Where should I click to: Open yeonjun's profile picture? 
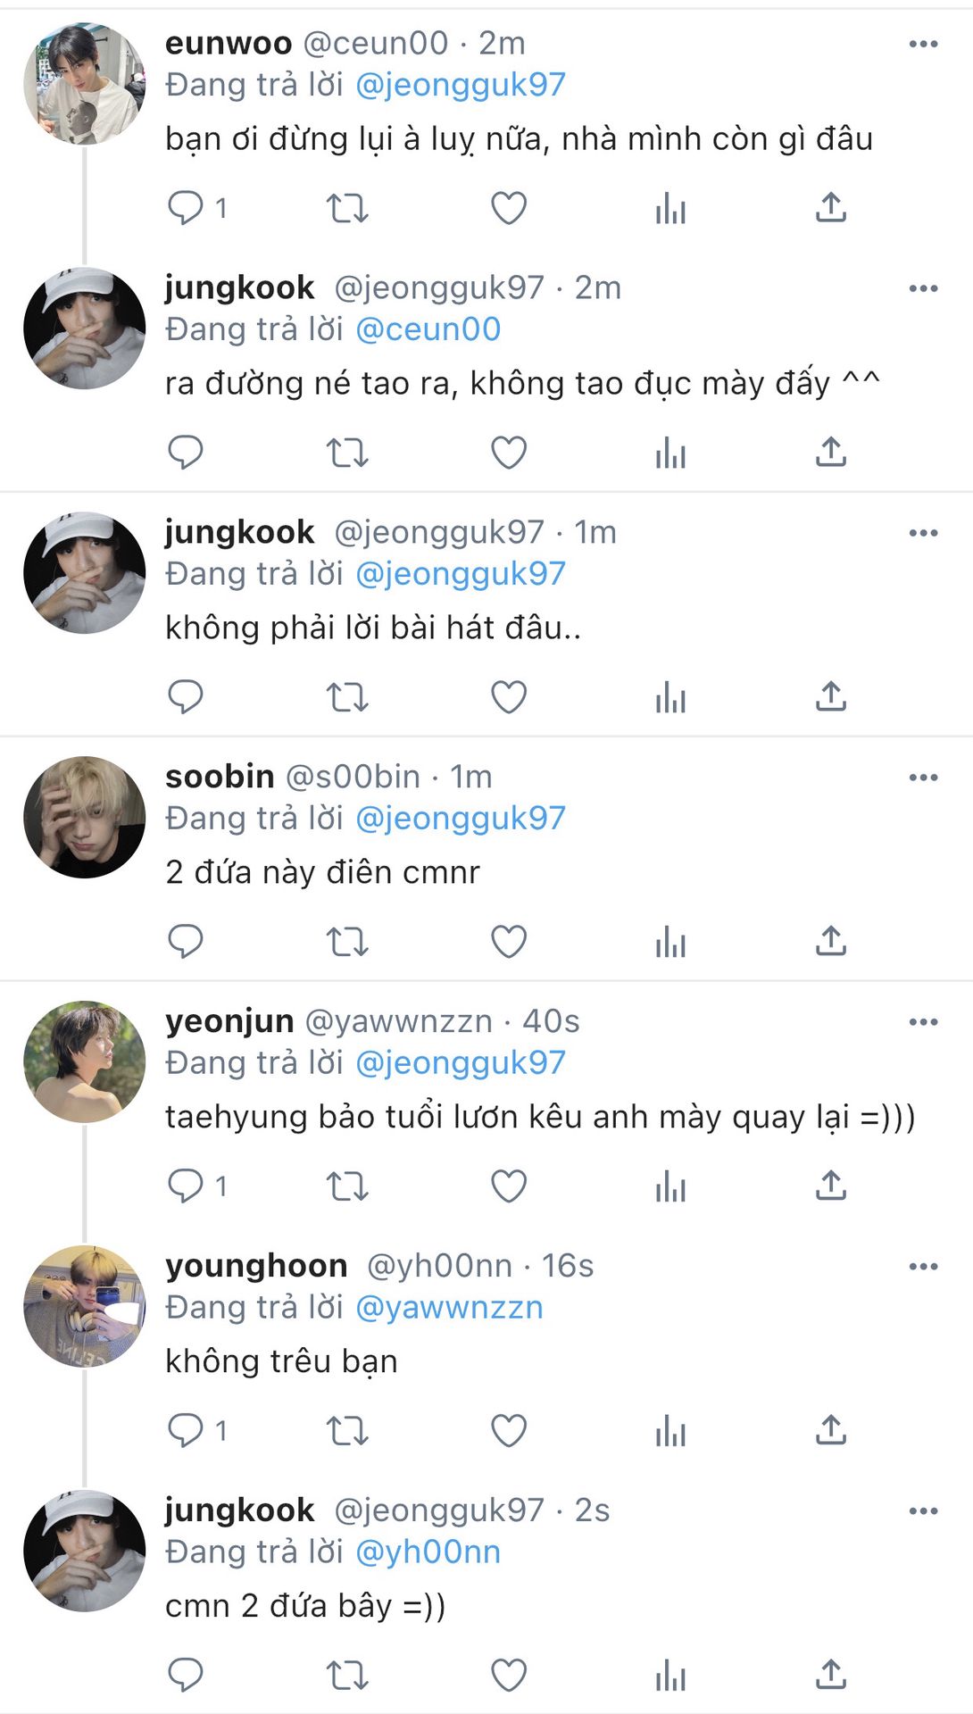click(x=84, y=1061)
